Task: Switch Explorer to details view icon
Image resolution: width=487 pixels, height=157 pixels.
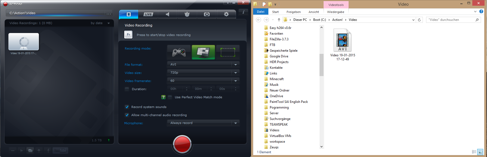Action: click(474, 152)
